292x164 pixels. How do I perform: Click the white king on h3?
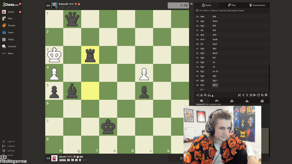[54, 55]
